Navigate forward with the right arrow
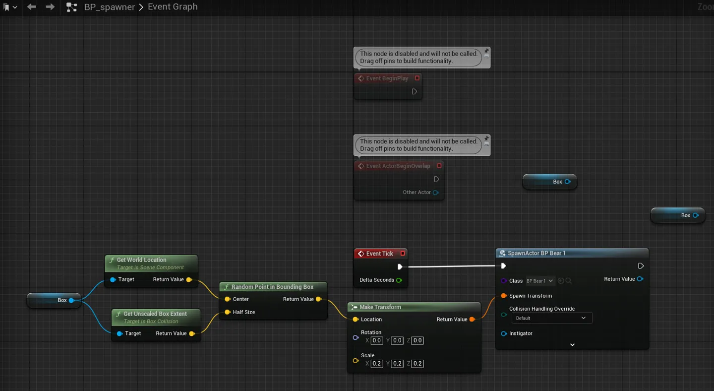714x391 pixels. 50,7
